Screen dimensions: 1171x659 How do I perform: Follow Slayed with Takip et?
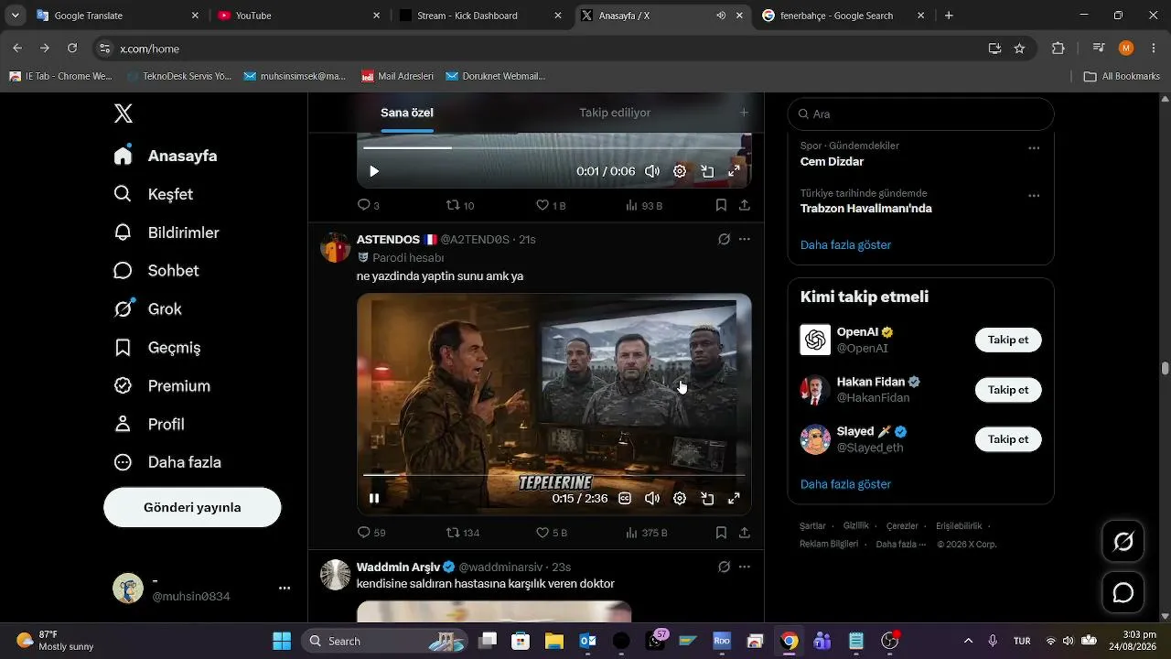(x=1008, y=439)
